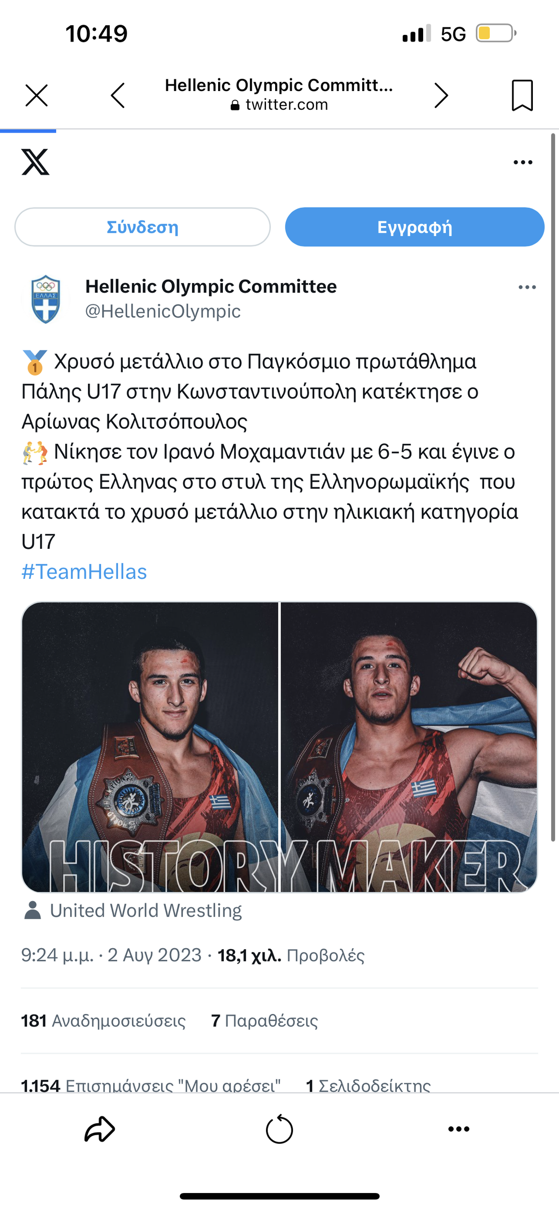Screen dimensions: 559x1210
Task: Open the X logo home
Action: (35, 162)
